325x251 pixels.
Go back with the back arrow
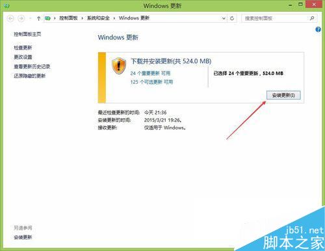pyautogui.click(x=10, y=18)
